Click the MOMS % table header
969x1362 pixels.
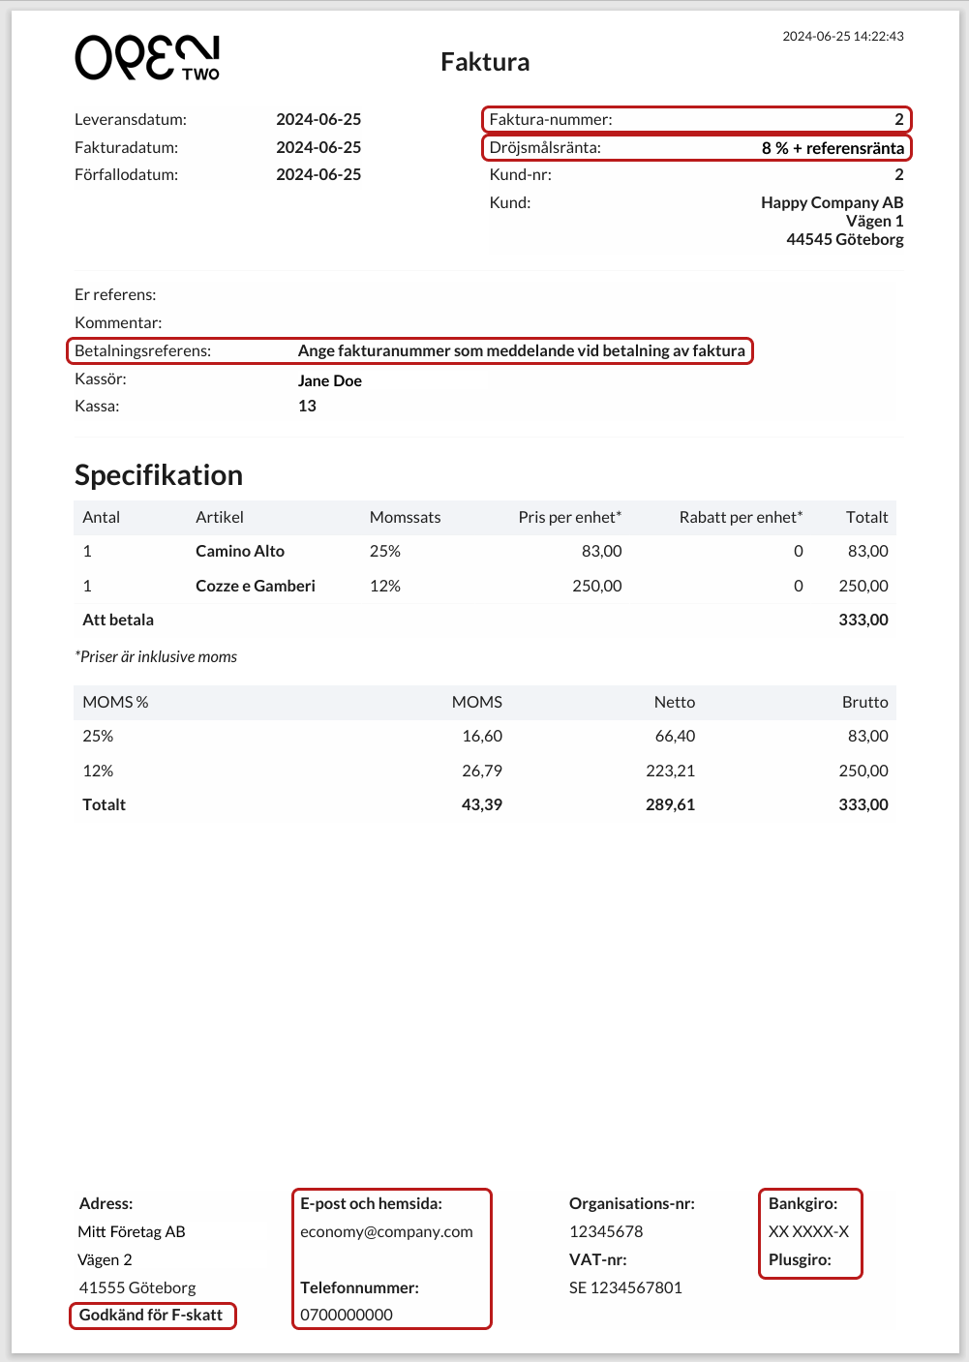115,702
